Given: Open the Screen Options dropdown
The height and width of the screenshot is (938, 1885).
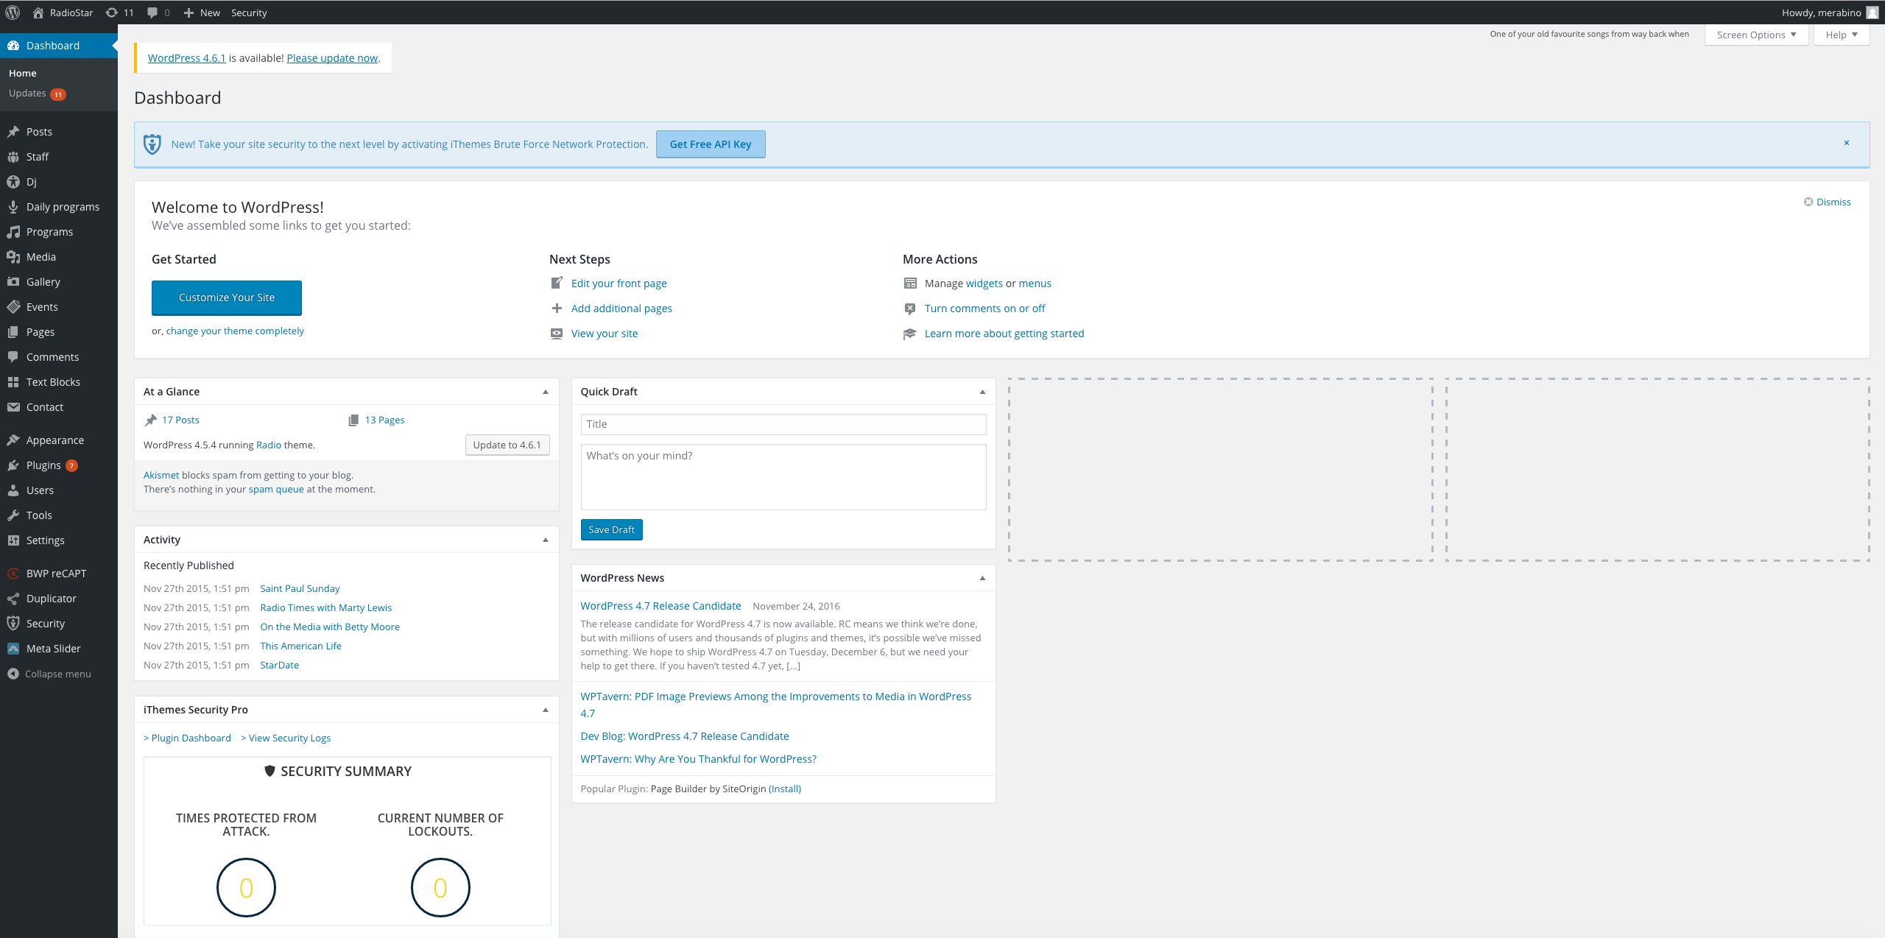Looking at the screenshot, I should tap(1756, 35).
